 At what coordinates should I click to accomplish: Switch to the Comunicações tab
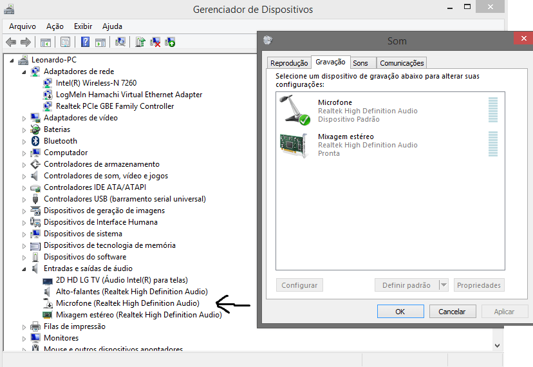click(402, 63)
